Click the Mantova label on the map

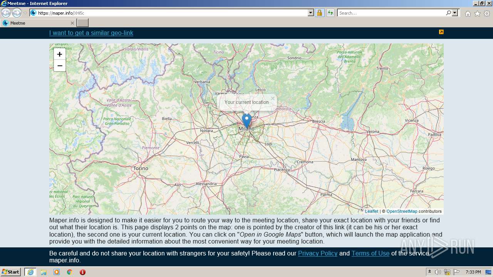coord(359,160)
